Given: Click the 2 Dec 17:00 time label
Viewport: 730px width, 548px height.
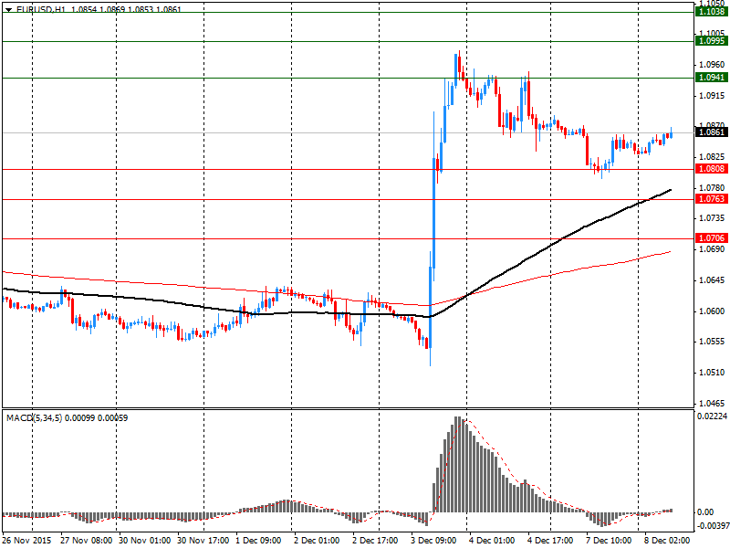Looking at the screenshot, I should [375, 541].
